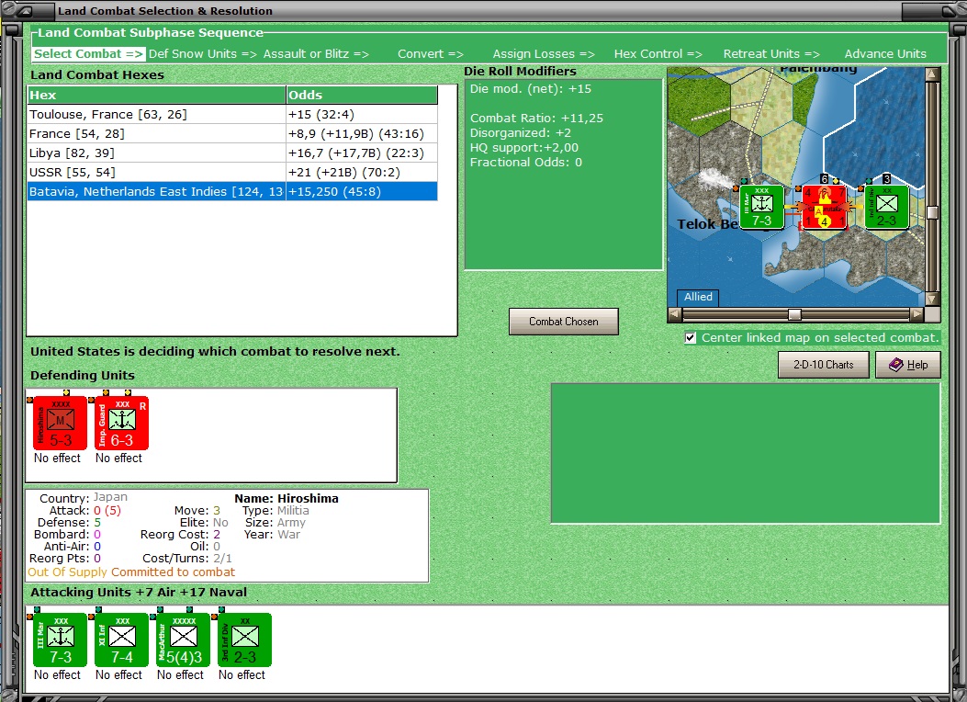Select the MacArthur 5(4)3 attacking unit
The image size is (967, 702).
[183, 640]
